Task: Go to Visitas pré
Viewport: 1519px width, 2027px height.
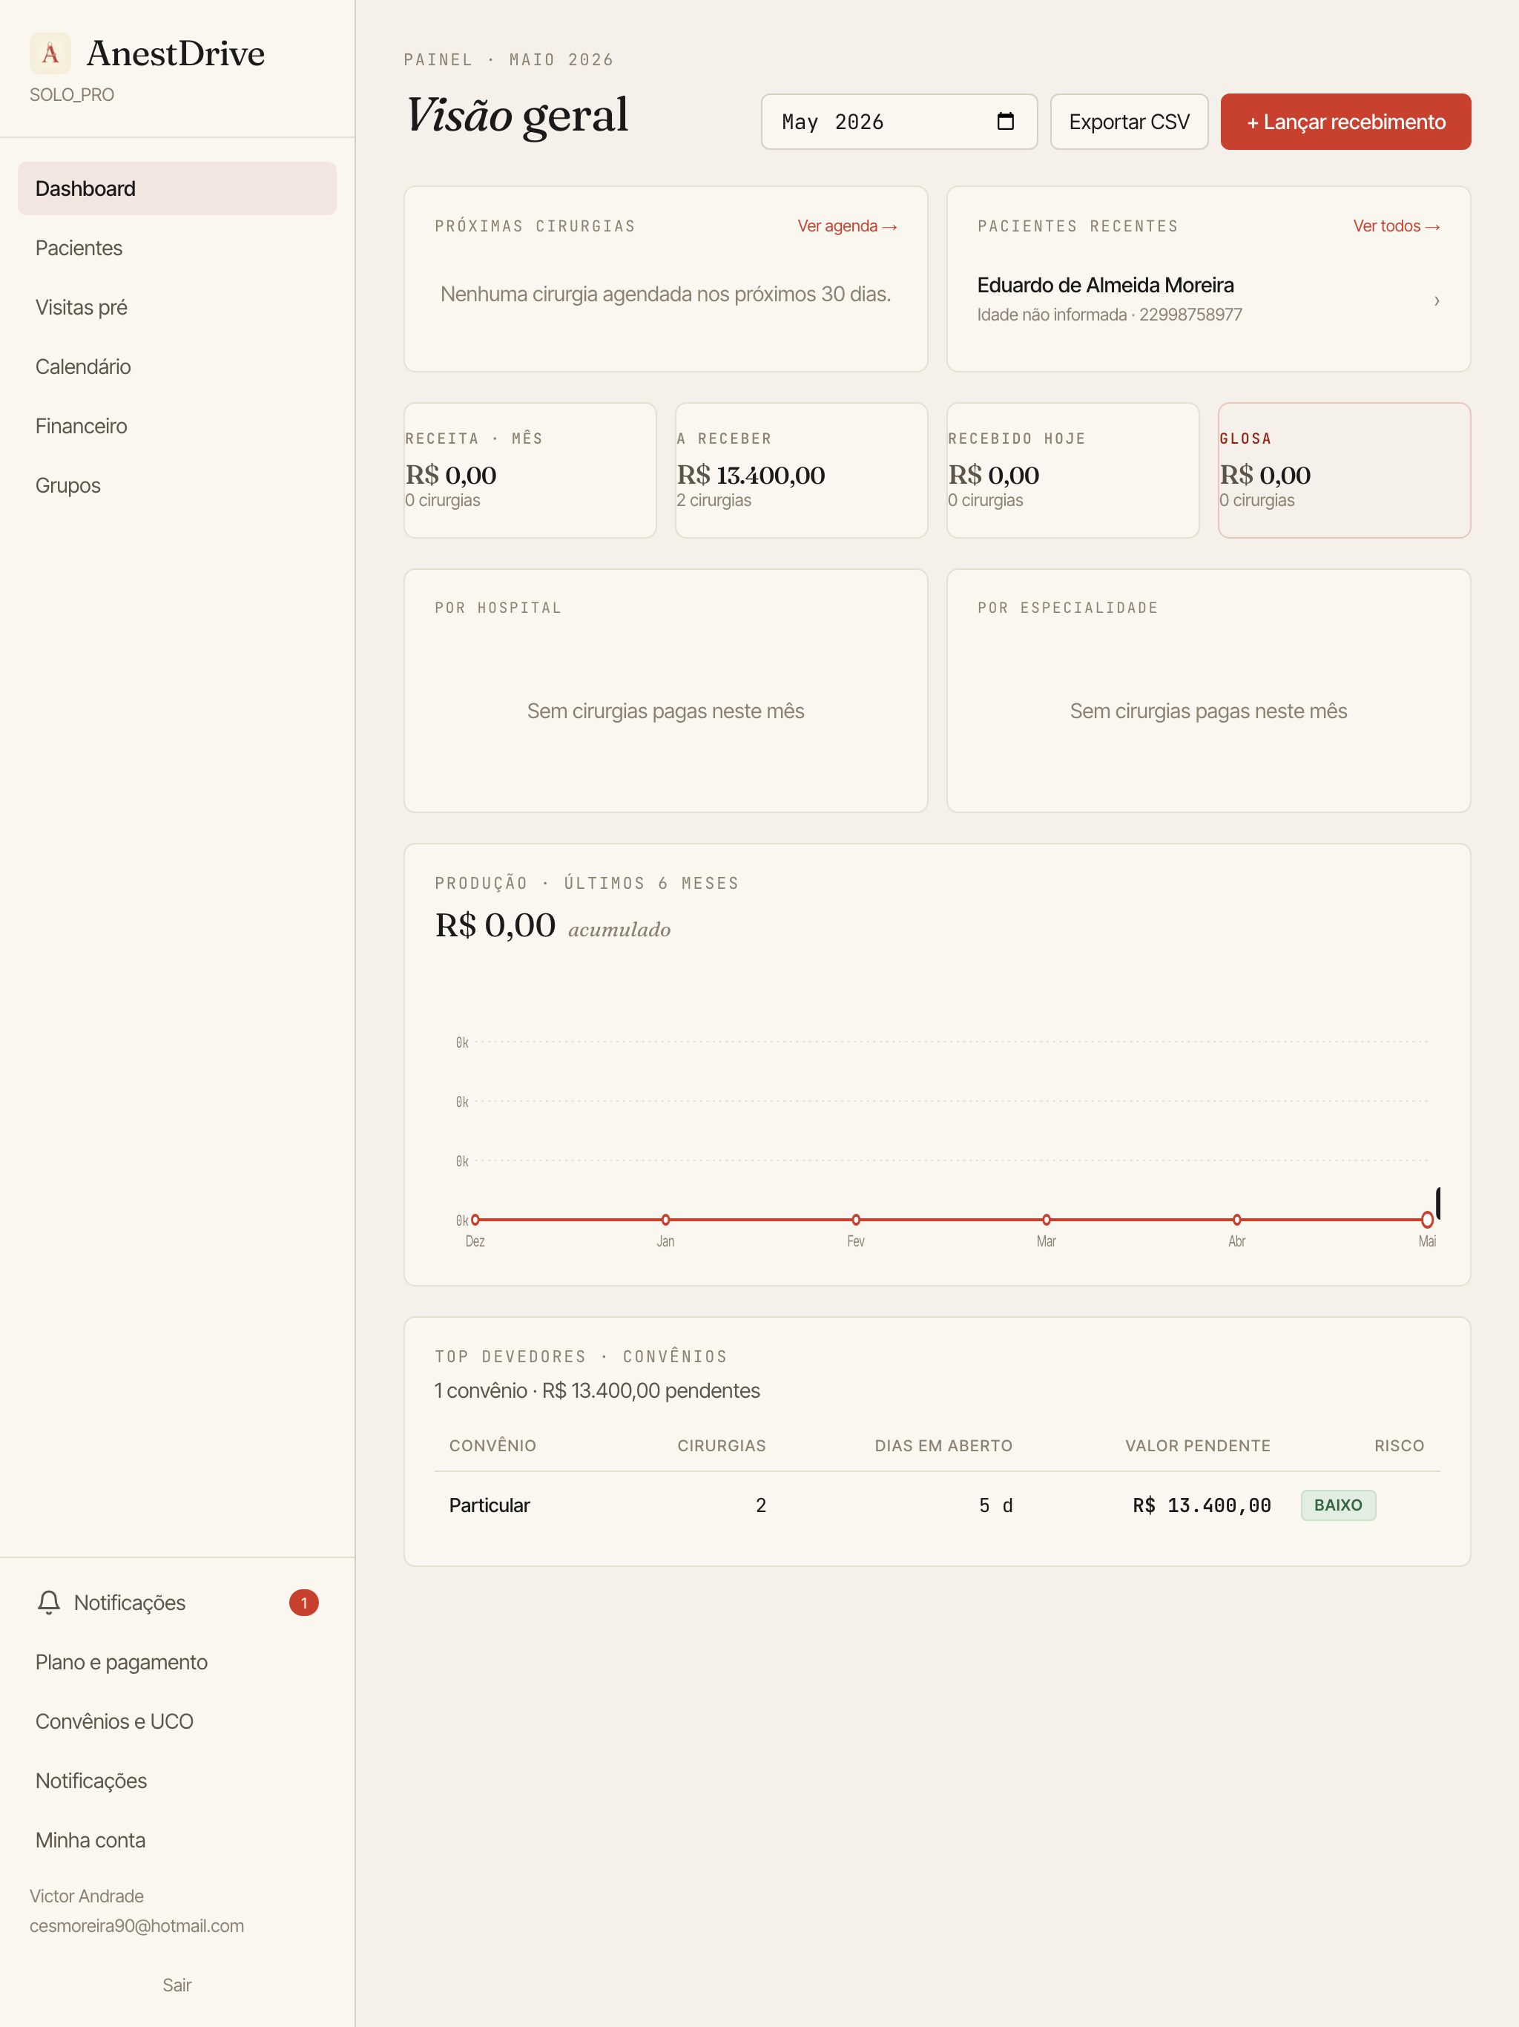Action: [177, 308]
